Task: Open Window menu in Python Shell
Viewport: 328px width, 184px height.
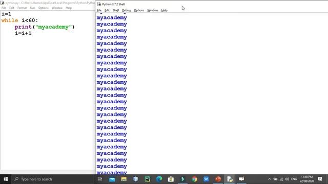Action: (153, 10)
